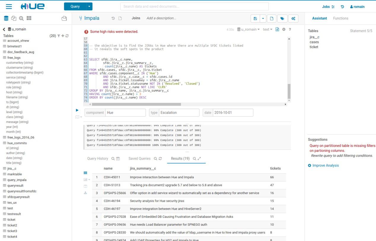Open the book icon dropdown below play

click(78, 117)
